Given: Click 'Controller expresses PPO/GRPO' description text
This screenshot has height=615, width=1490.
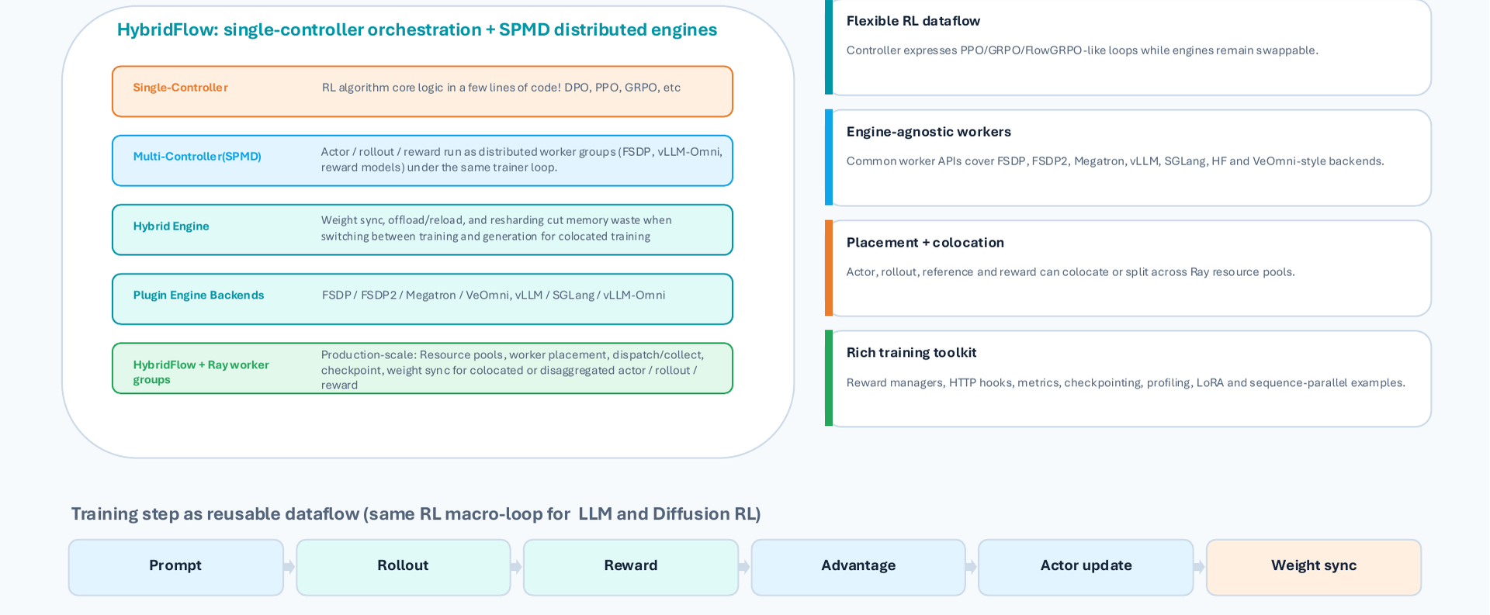Looking at the screenshot, I should point(1082,50).
